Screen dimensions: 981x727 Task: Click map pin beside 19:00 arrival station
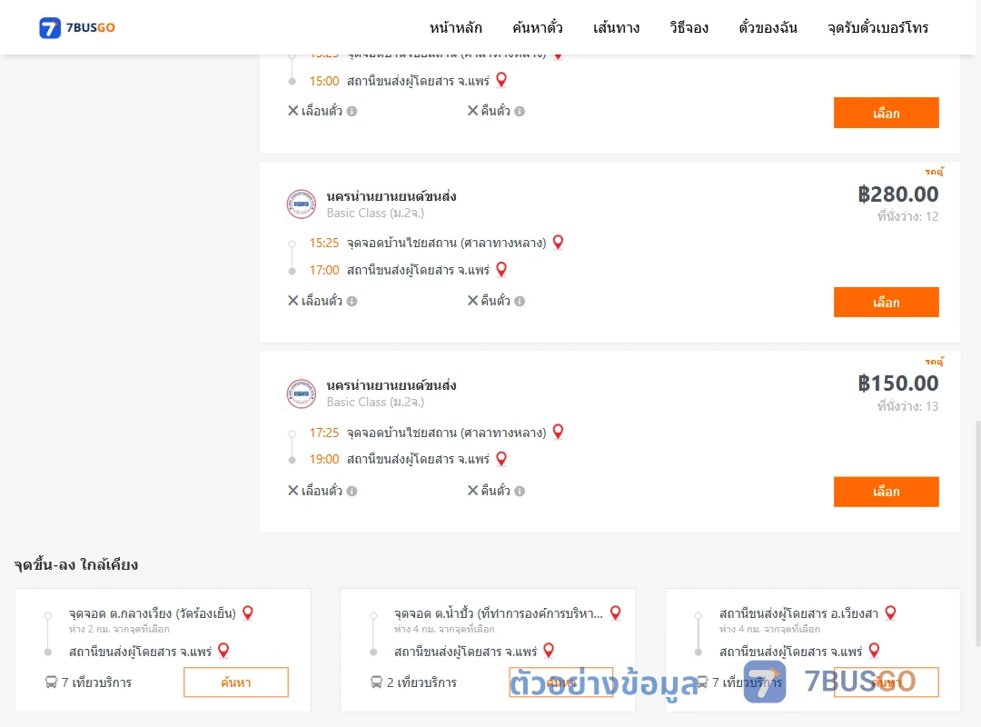pyautogui.click(x=501, y=458)
